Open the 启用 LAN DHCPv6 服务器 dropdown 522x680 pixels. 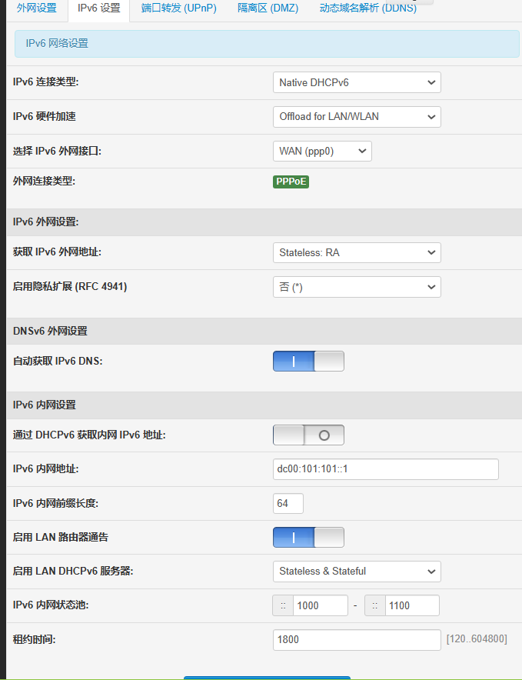357,572
